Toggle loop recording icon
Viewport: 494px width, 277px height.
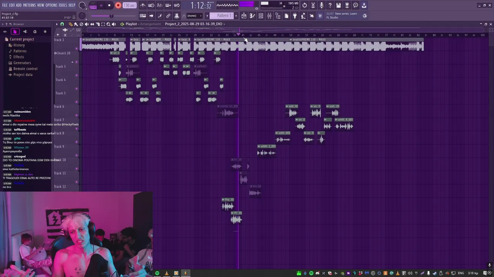click(x=177, y=5)
